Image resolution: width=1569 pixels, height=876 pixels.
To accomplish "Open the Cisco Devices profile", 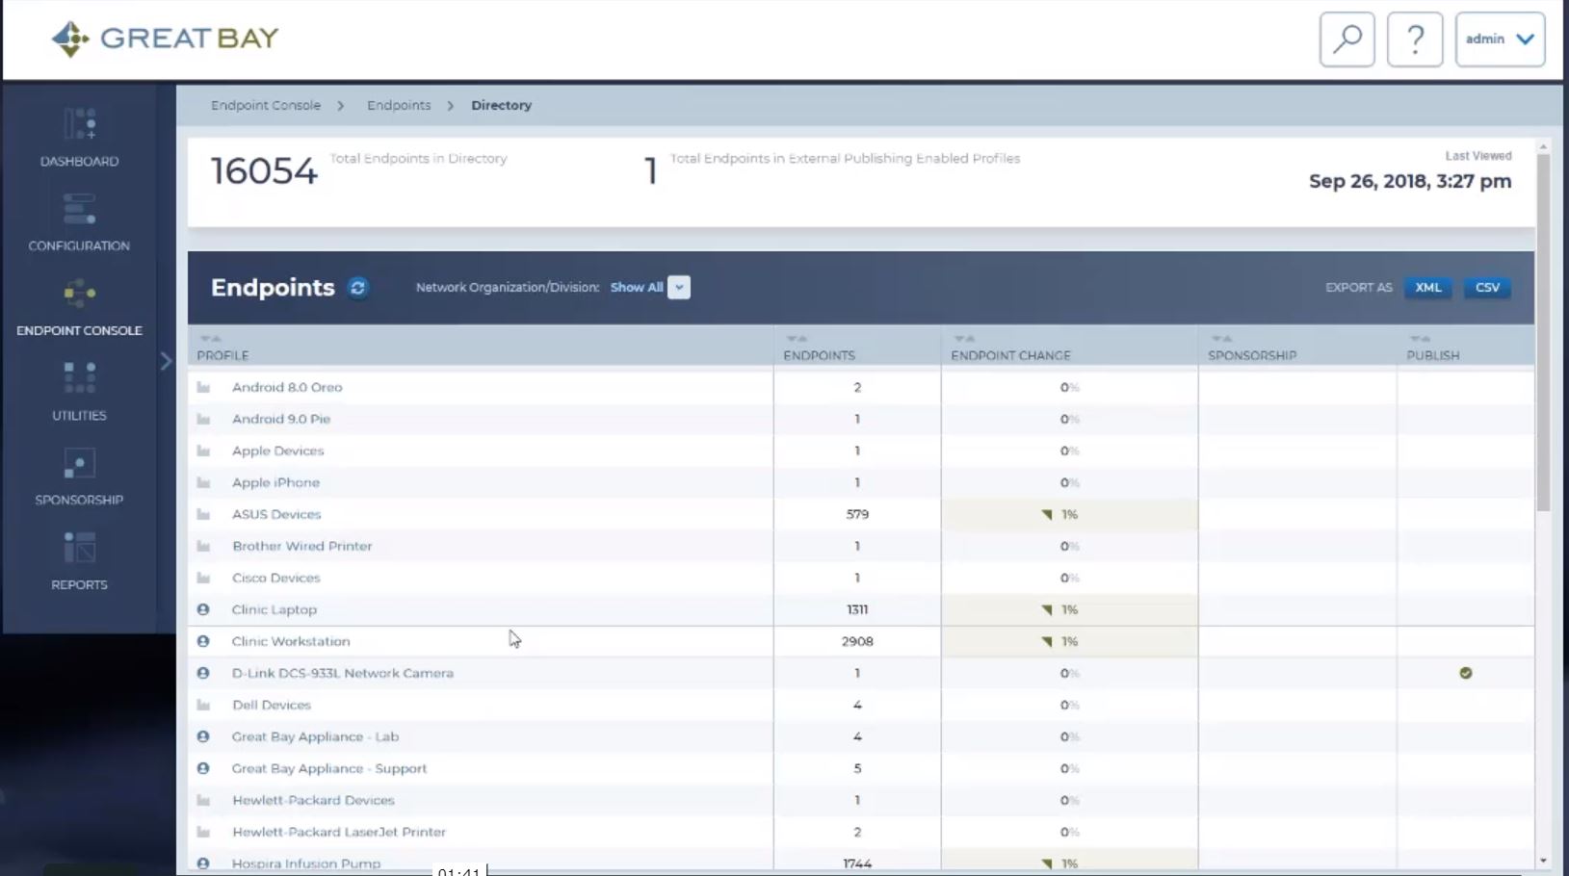I will click(x=275, y=578).
